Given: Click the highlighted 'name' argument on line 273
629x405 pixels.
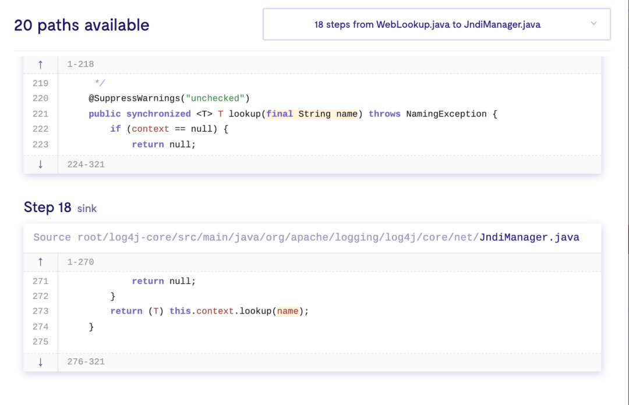Looking at the screenshot, I should click(x=288, y=311).
